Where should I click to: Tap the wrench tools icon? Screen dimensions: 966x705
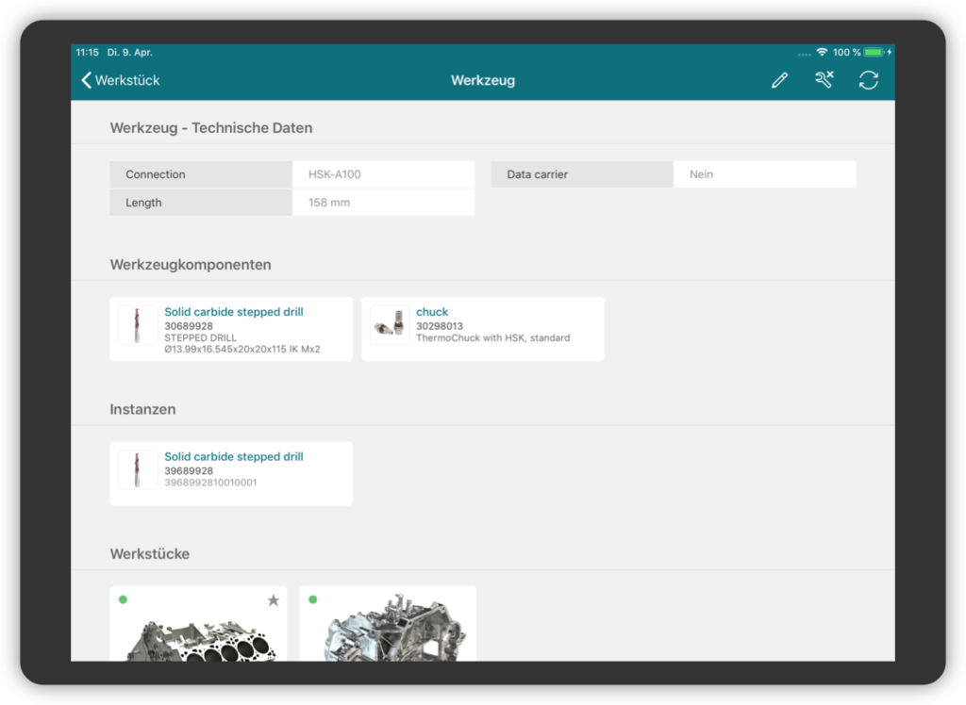click(x=824, y=81)
